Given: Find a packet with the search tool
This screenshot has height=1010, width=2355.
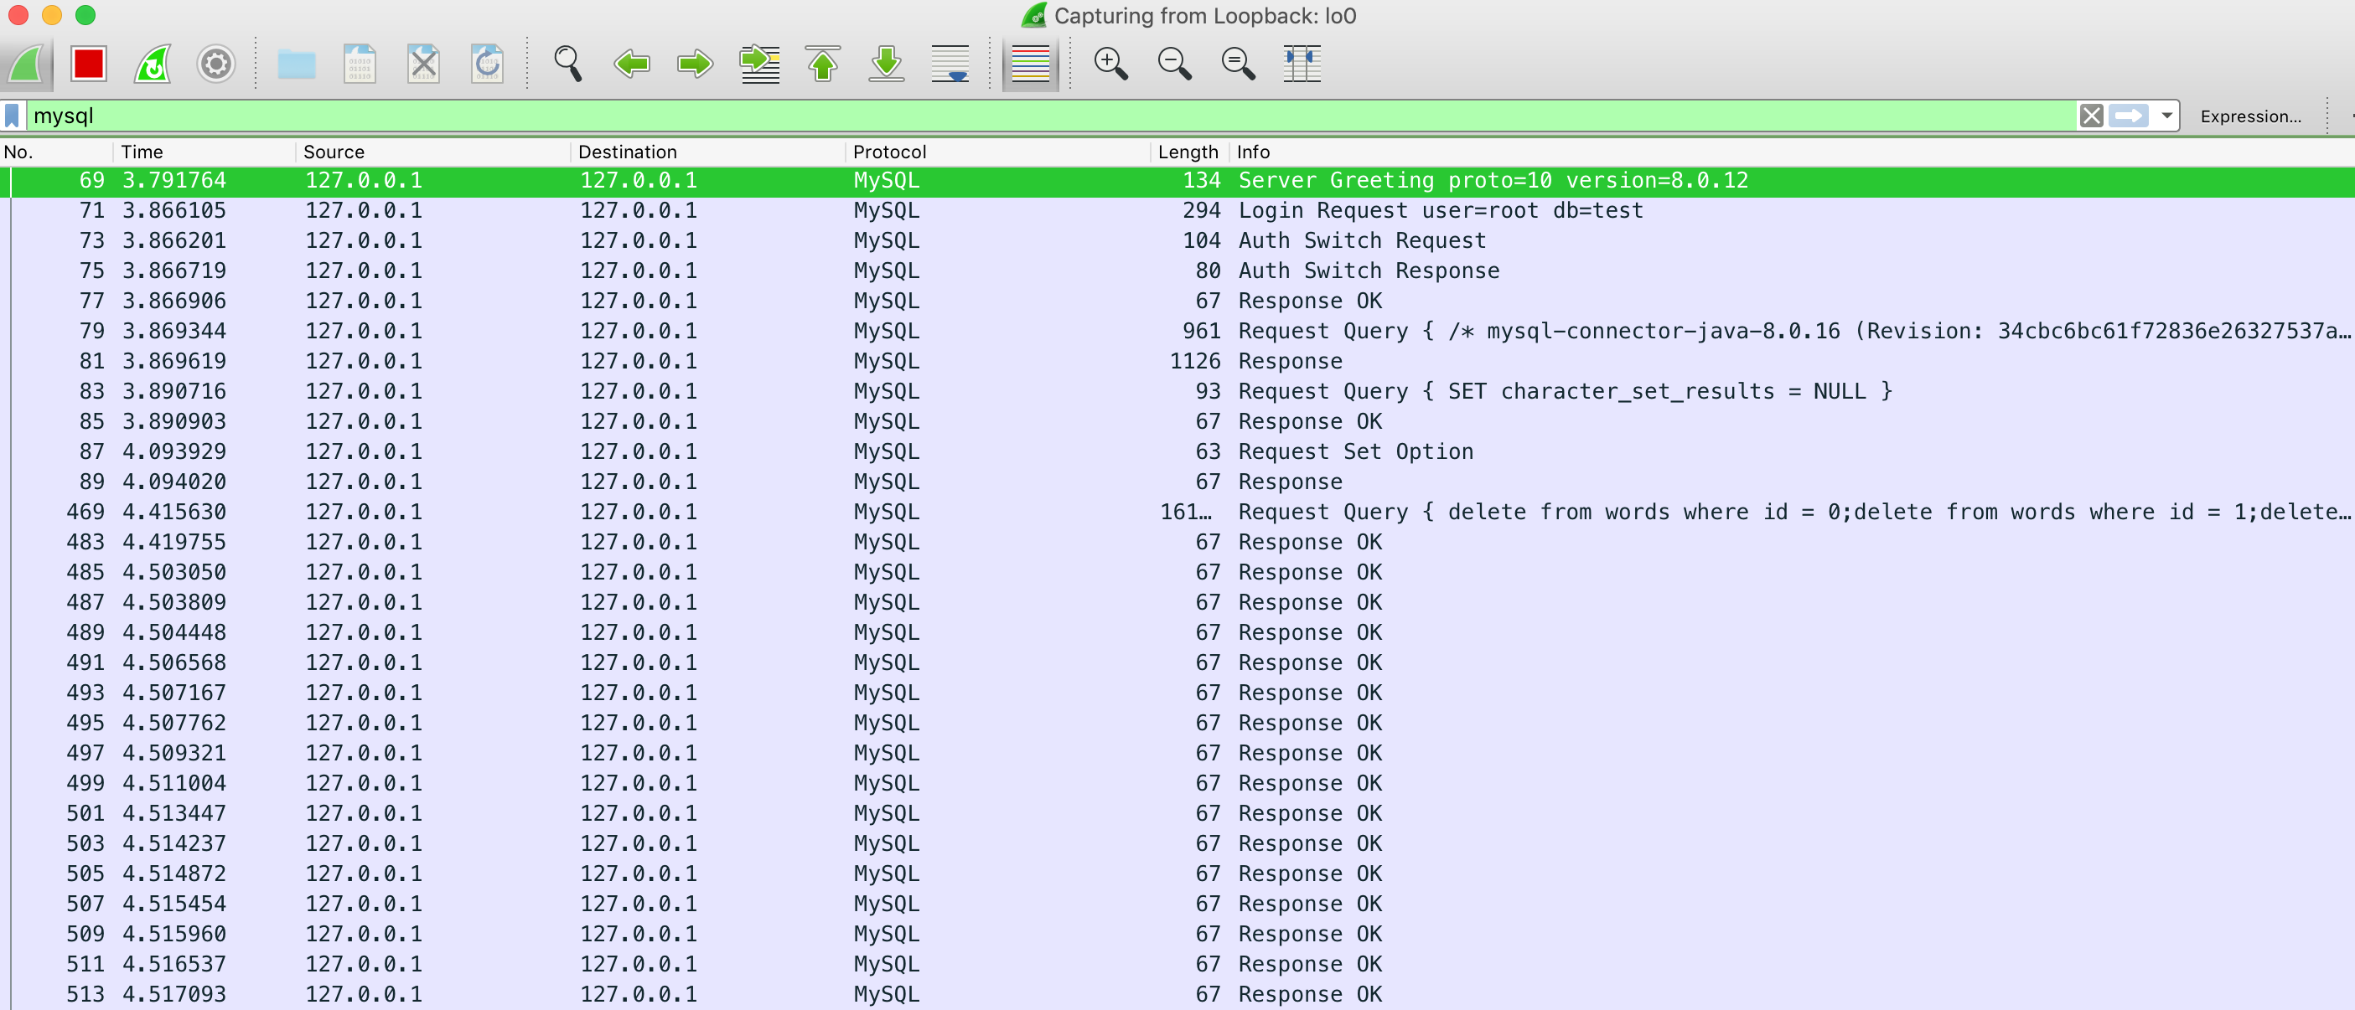Looking at the screenshot, I should click(567, 64).
